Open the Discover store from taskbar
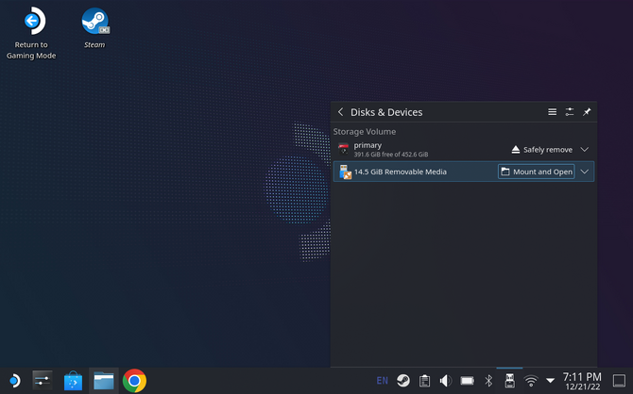 pos(73,381)
